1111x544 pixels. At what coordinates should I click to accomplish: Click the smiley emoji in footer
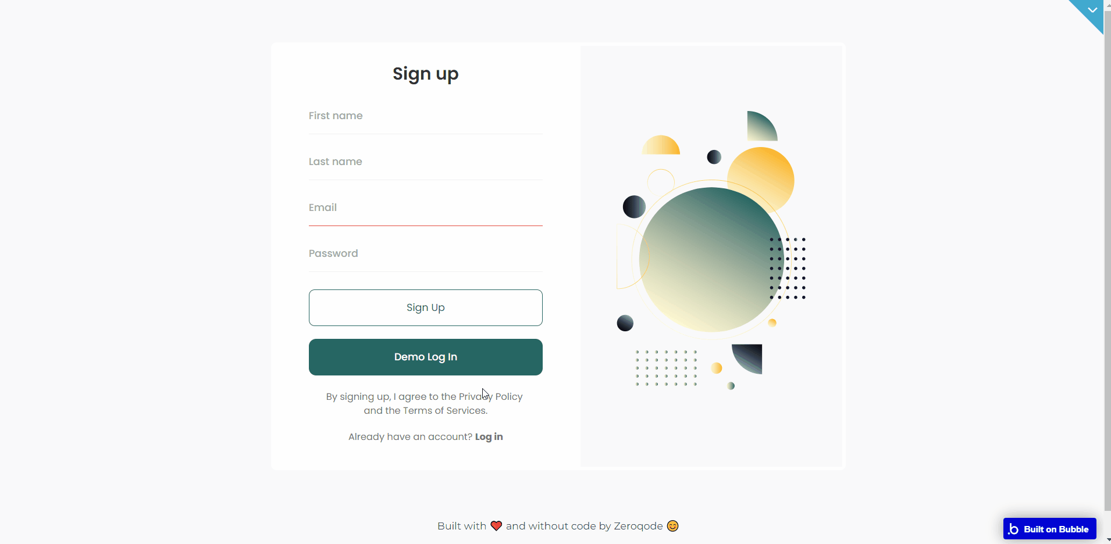[672, 526]
